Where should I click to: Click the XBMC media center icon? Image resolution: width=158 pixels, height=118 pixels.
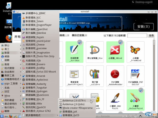(x=24, y=13)
